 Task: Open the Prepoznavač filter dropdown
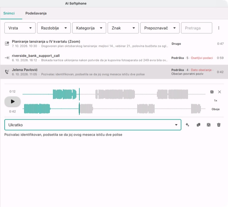tap(160, 28)
